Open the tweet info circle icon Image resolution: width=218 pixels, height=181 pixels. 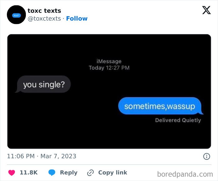(x=206, y=156)
